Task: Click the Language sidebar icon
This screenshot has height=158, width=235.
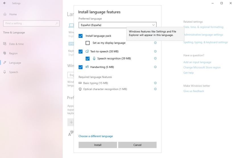Action: [5, 63]
